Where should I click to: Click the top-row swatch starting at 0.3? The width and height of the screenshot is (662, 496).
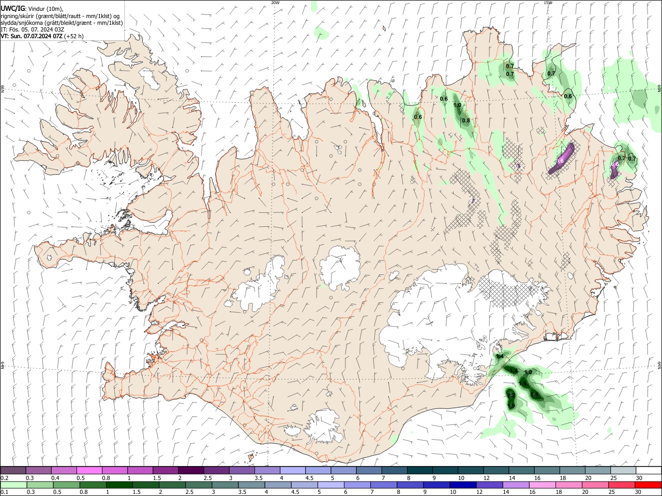[38, 471]
